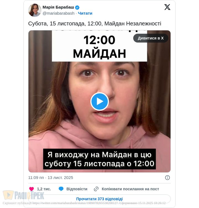Click the Відповісти label
This screenshot has width=199, height=208.
[77, 189]
